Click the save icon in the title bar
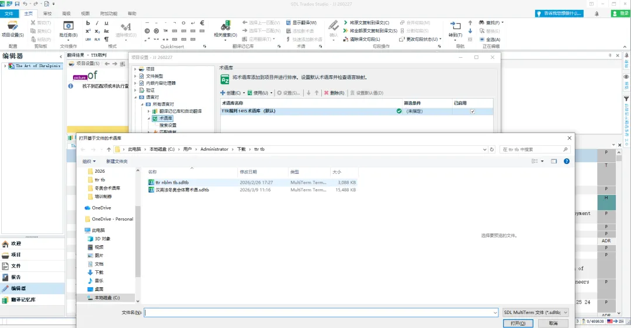This screenshot has width=631, height=328. [x=17, y=4]
